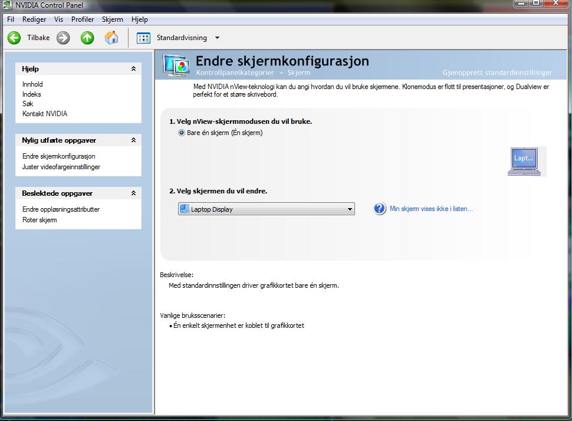Maximize the NVIDIA Control Panel window
The width and height of the screenshot is (572, 421).
coord(536,4)
